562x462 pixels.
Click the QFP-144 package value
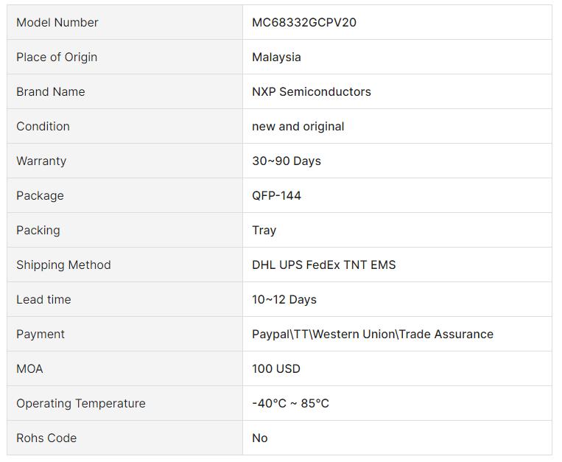click(x=276, y=195)
